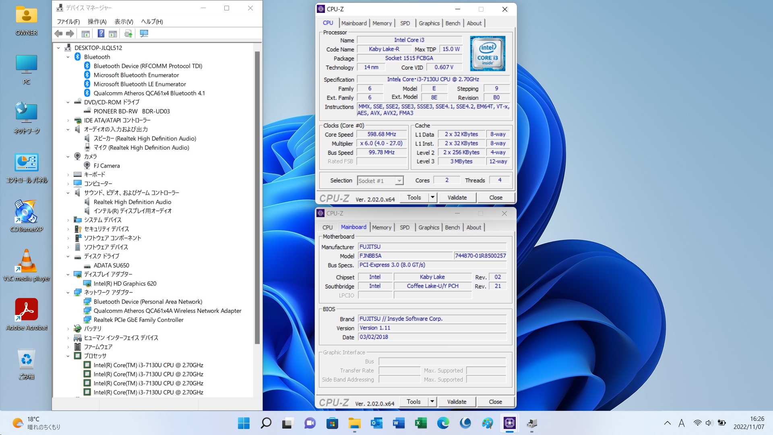The image size is (773, 435).
Task: Switch to Memory tab in upper CPU-Z window
Action: (382, 23)
